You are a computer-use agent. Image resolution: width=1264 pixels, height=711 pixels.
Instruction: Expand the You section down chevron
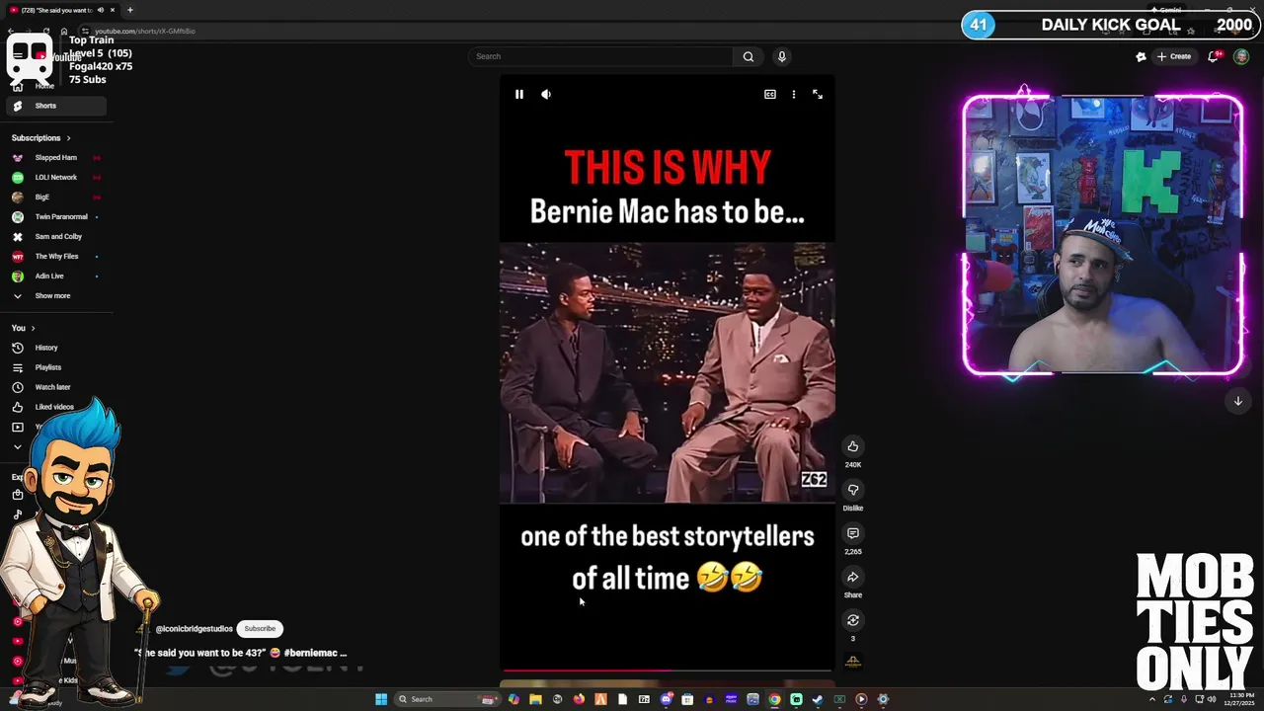pyautogui.click(x=17, y=447)
